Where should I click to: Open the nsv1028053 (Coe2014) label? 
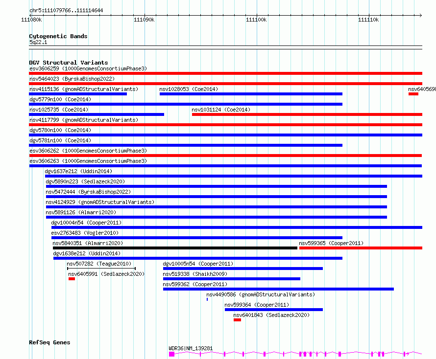click(x=189, y=89)
